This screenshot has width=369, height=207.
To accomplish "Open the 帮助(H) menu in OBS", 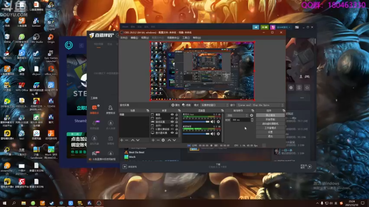I will [197, 38].
